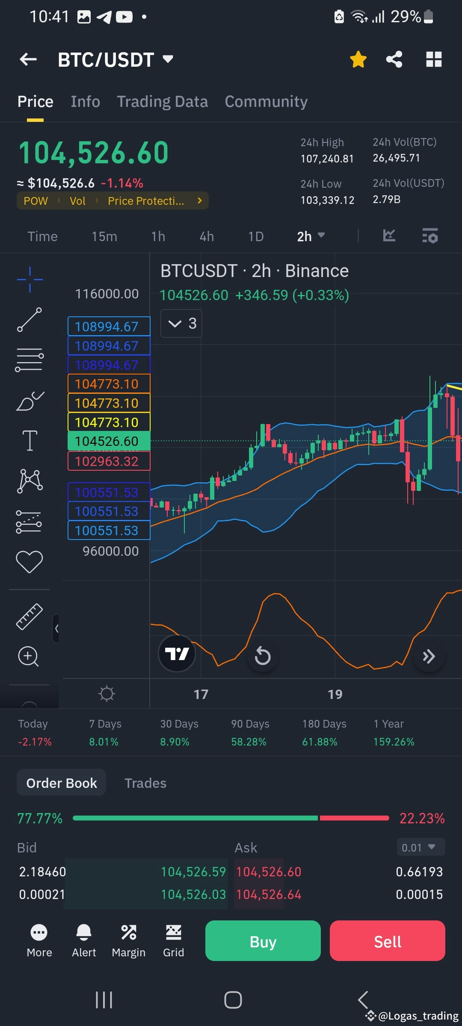Select the 90 Days 58.28% performance

pos(250,732)
